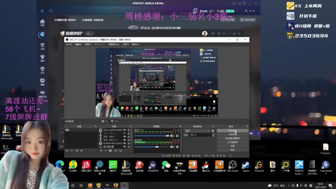Toggle visibility of first image source 0021rea
336x189 pixels.
click(124, 130)
